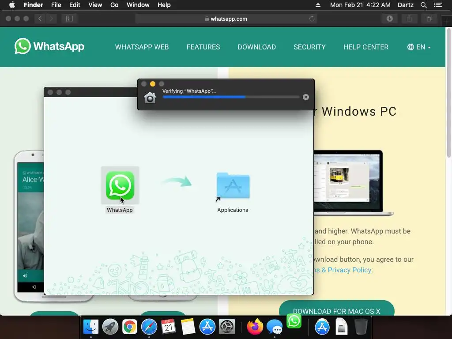452x339 pixels.
Task: Show Safari downloads list
Action: (x=390, y=19)
